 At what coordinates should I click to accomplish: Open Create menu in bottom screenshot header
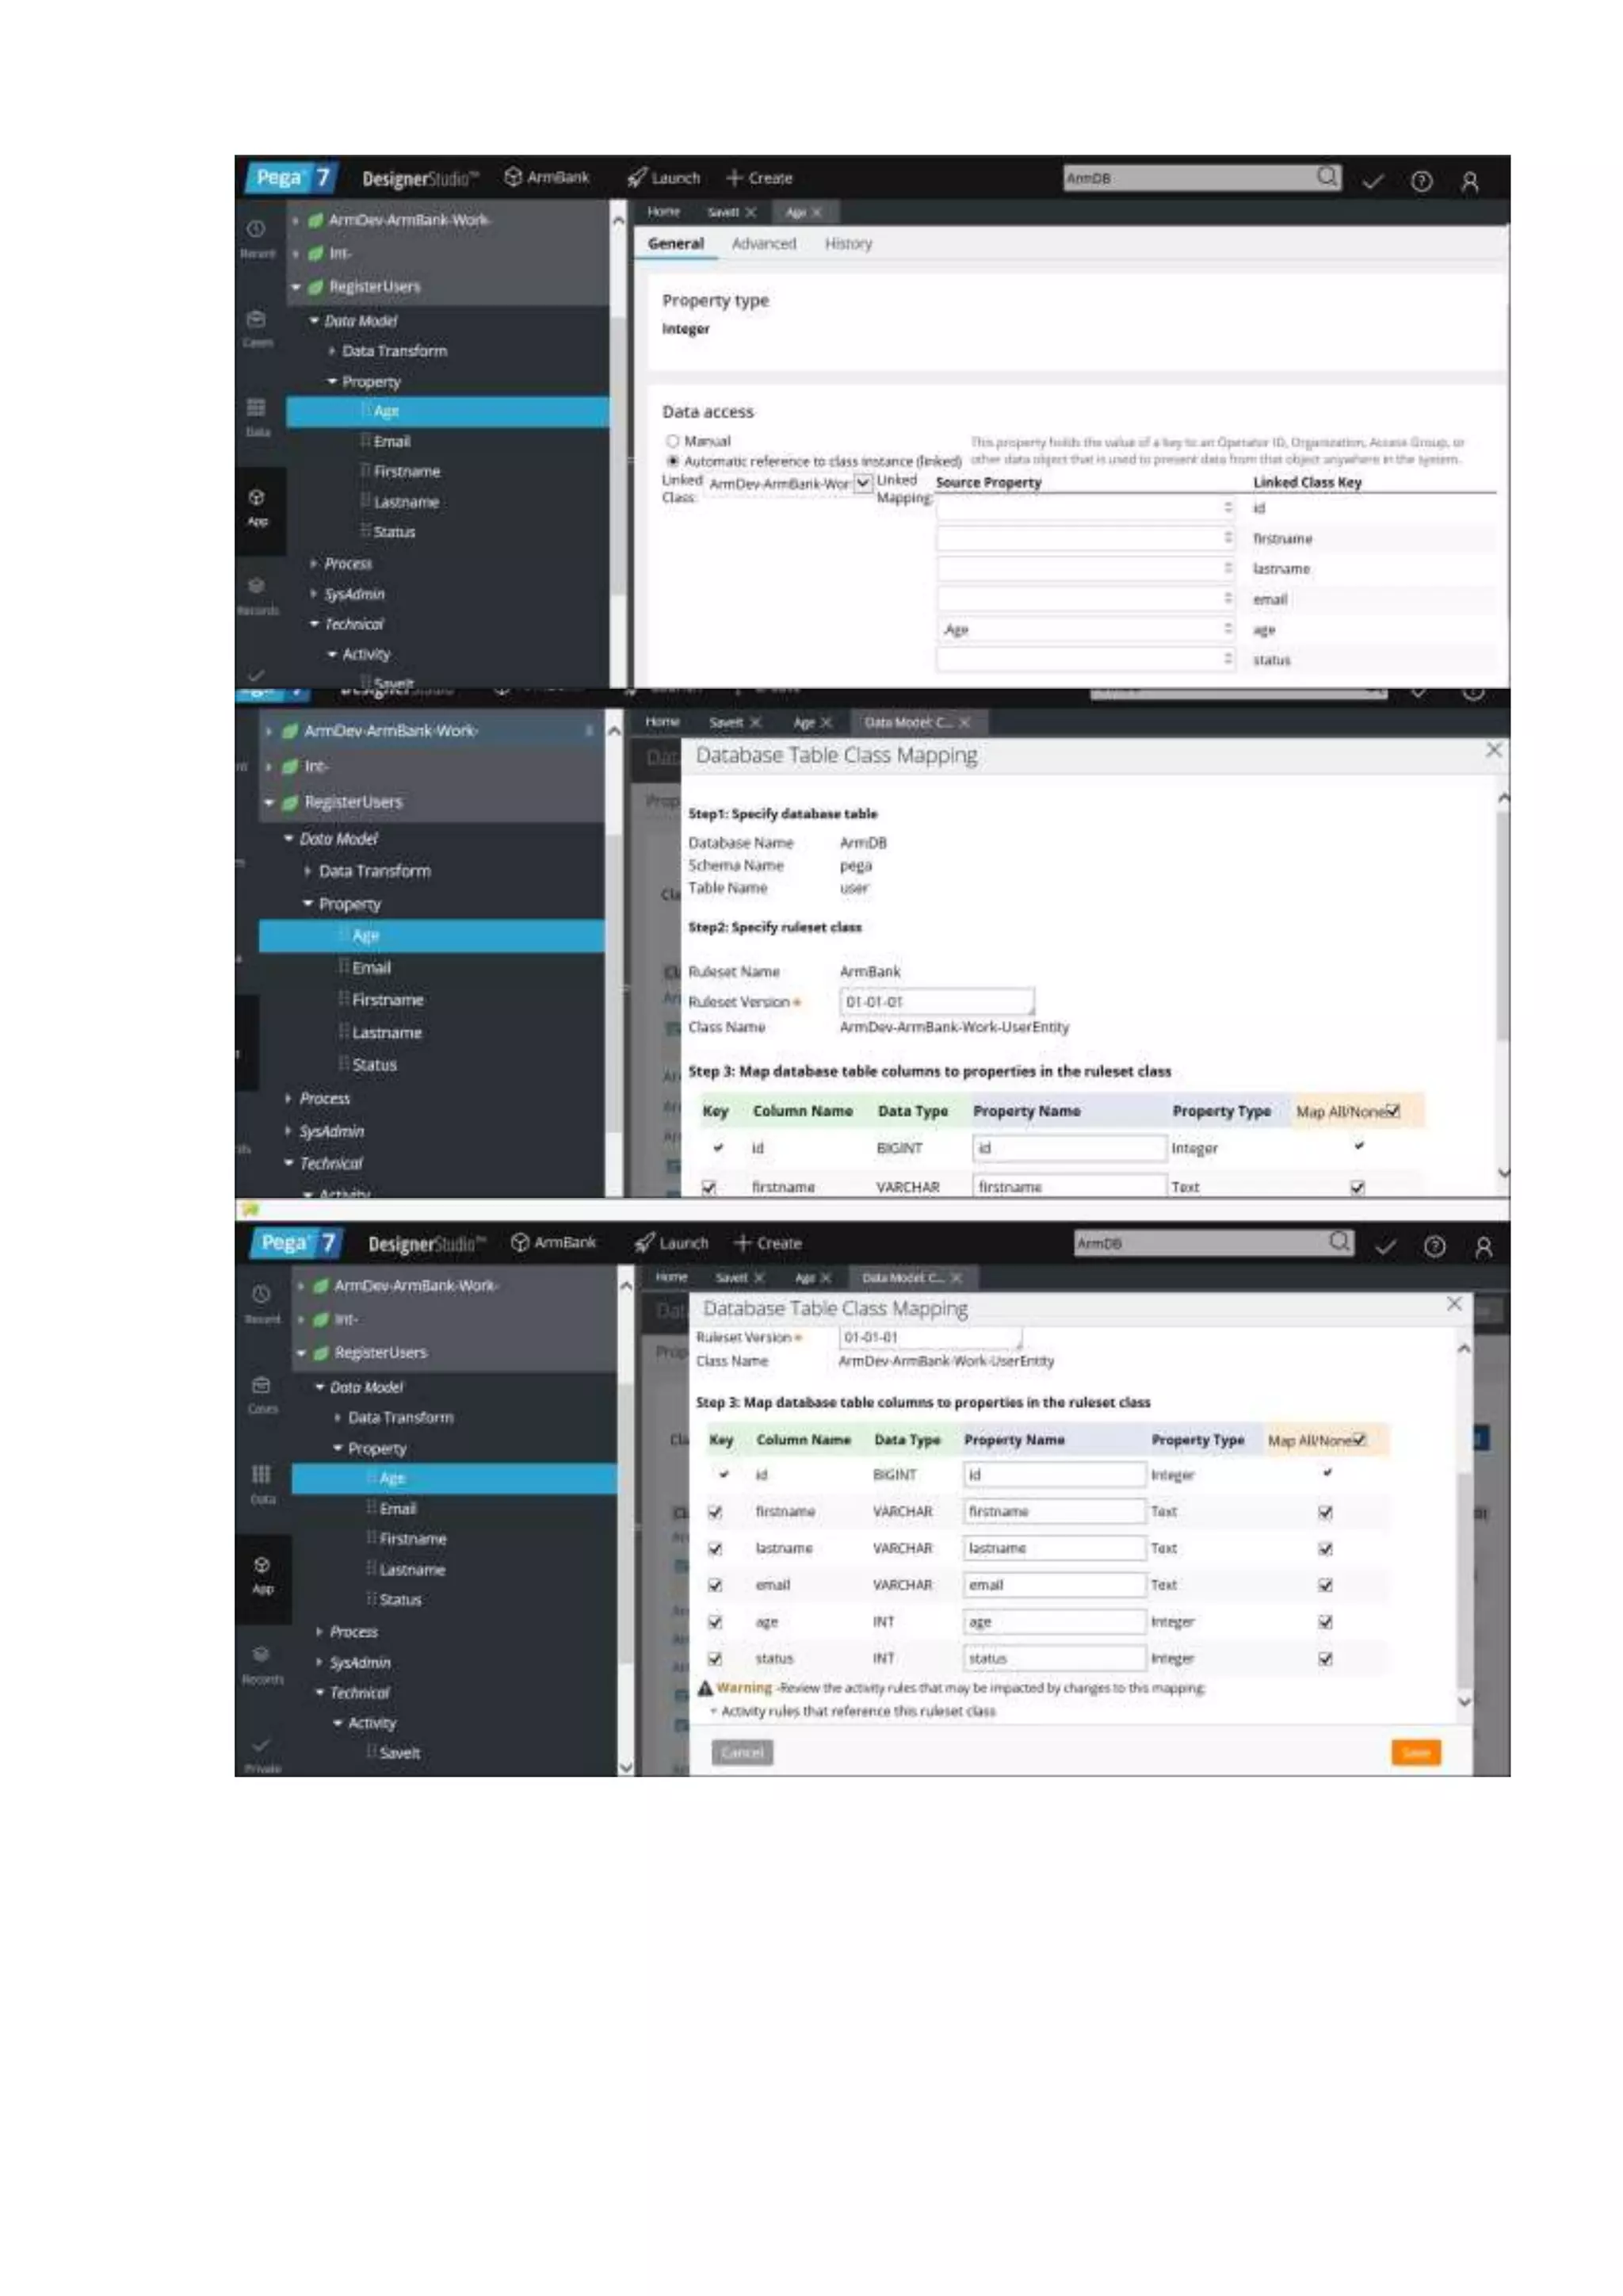point(768,1243)
